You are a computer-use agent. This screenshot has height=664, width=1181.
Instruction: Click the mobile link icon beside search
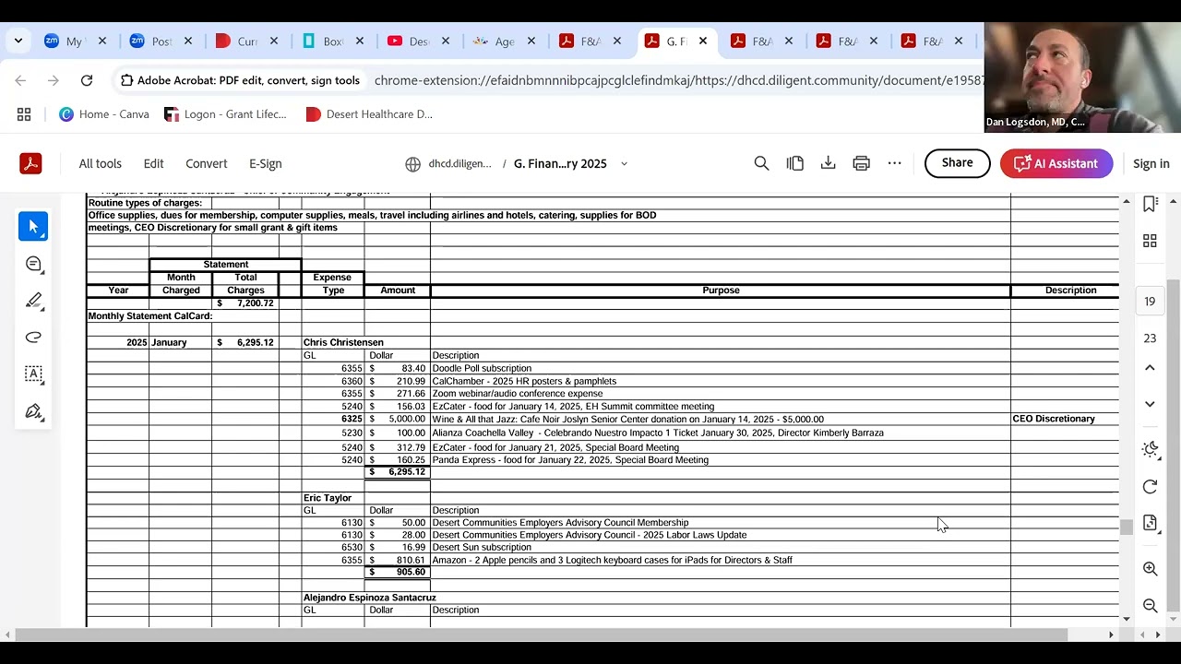pyautogui.click(x=794, y=163)
